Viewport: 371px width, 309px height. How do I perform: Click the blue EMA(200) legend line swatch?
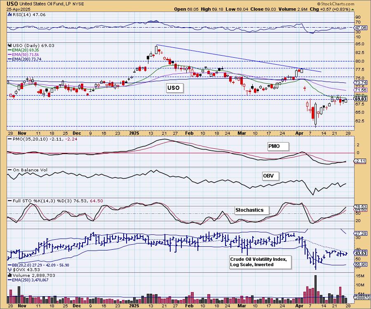10,59
